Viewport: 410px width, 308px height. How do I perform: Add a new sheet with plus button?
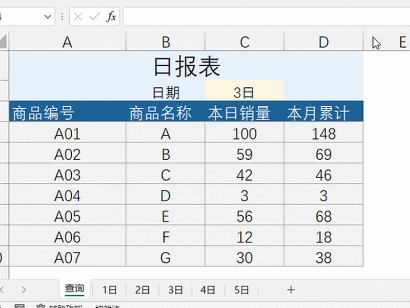[291, 290]
